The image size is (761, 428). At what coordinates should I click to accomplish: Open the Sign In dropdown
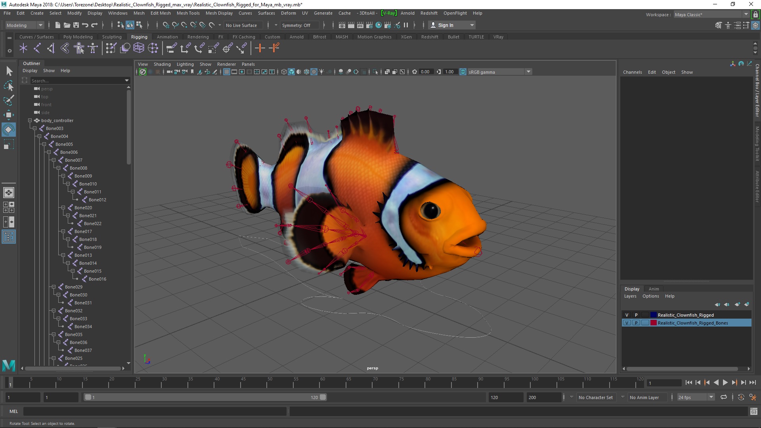(452, 25)
